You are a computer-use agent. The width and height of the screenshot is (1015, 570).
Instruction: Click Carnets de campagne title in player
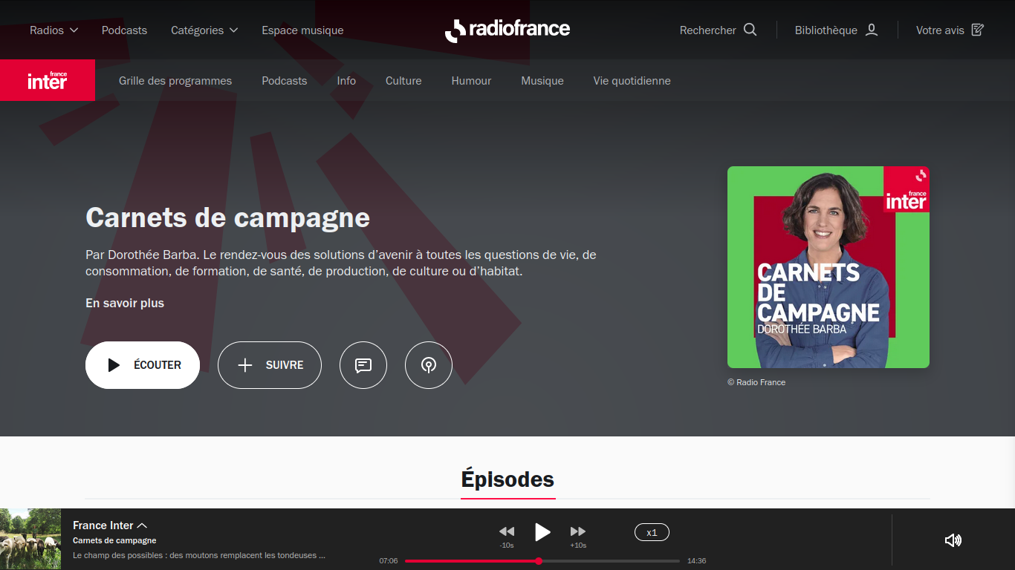pos(114,540)
